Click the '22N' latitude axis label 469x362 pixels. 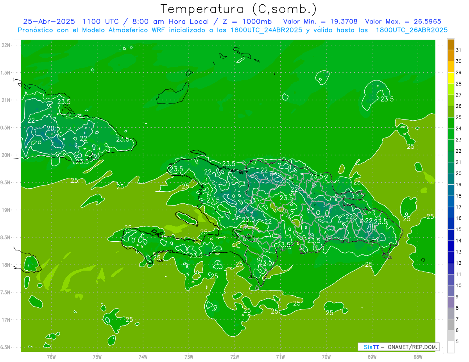pyautogui.click(x=6, y=45)
